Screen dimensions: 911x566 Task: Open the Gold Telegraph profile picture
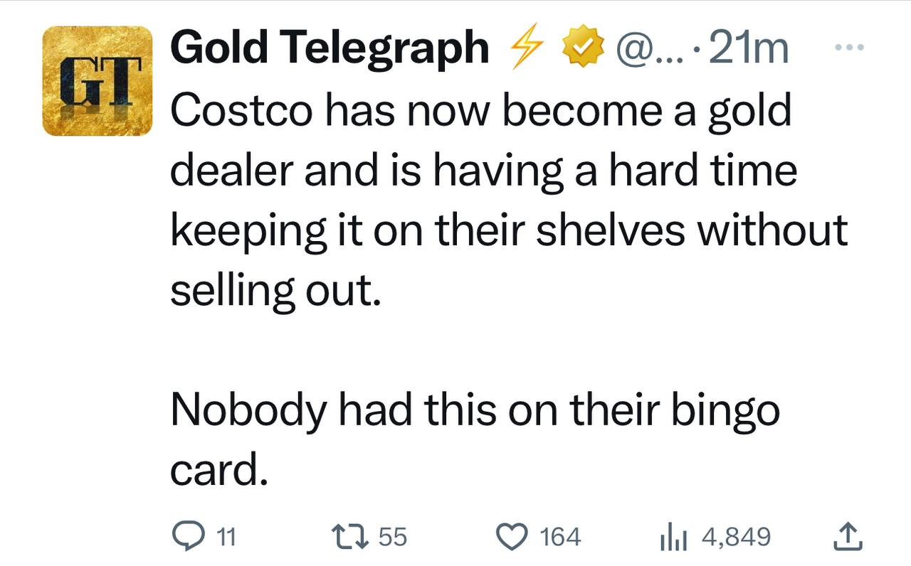coord(98,81)
